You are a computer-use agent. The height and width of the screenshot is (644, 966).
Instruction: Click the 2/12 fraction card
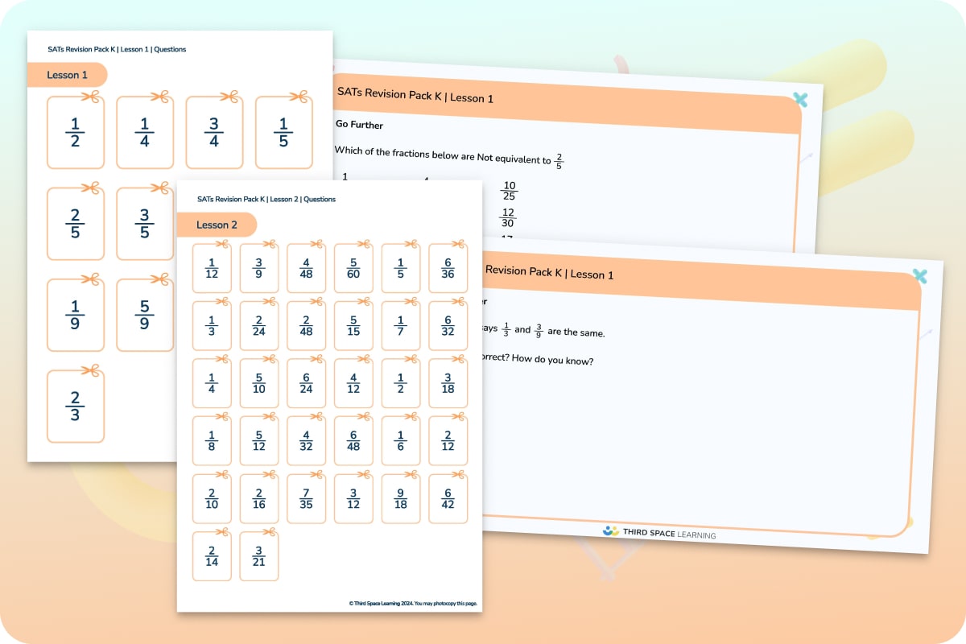click(x=448, y=441)
